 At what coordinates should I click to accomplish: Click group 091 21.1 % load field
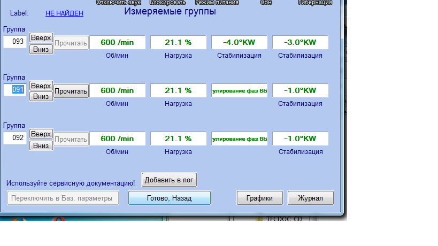pyautogui.click(x=178, y=90)
